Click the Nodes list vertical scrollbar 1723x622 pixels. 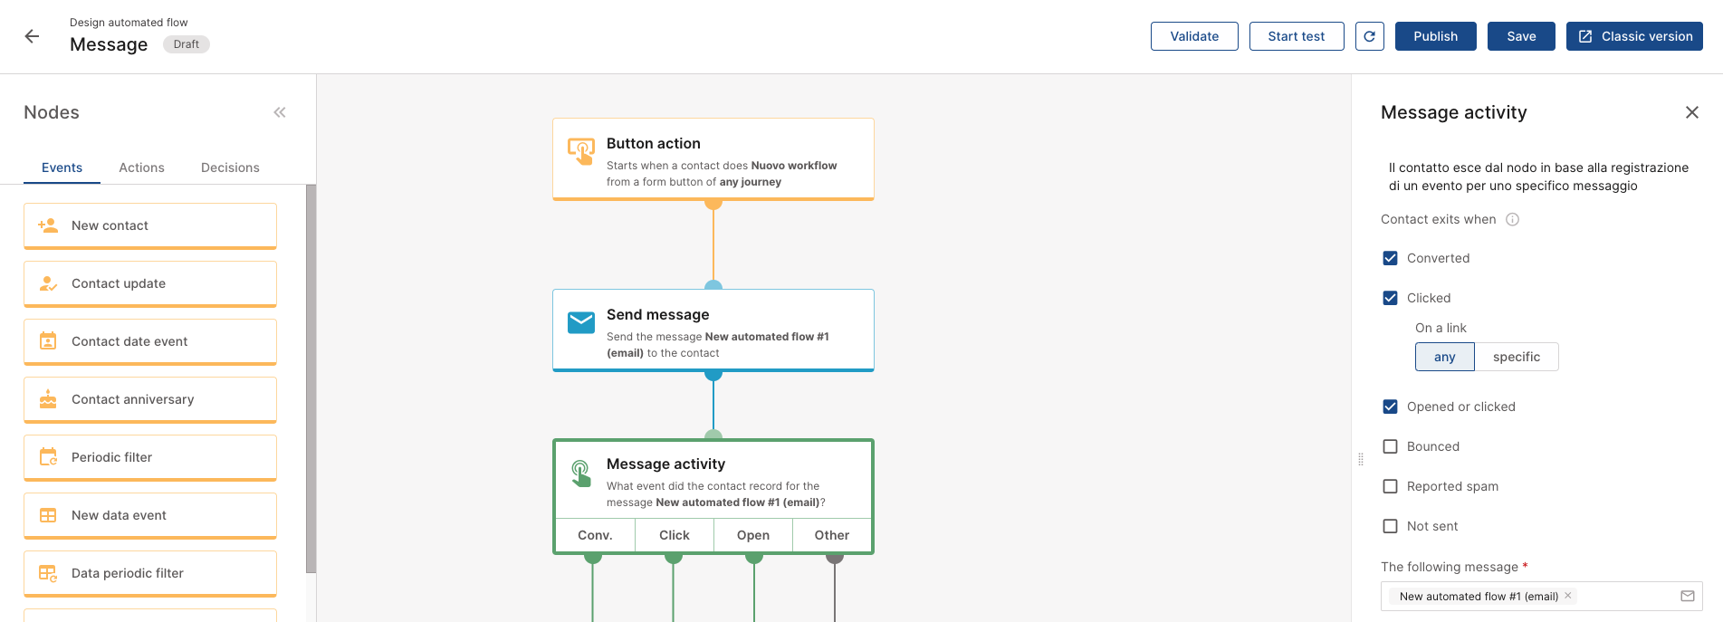(x=311, y=380)
